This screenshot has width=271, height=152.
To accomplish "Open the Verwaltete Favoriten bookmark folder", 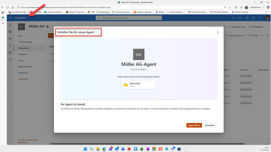I will point(18,12).
